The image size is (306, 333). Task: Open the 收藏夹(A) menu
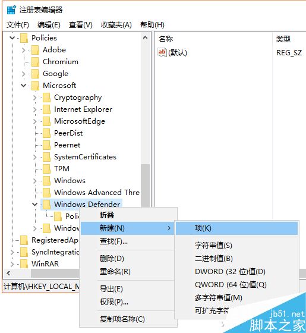[116, 25]
